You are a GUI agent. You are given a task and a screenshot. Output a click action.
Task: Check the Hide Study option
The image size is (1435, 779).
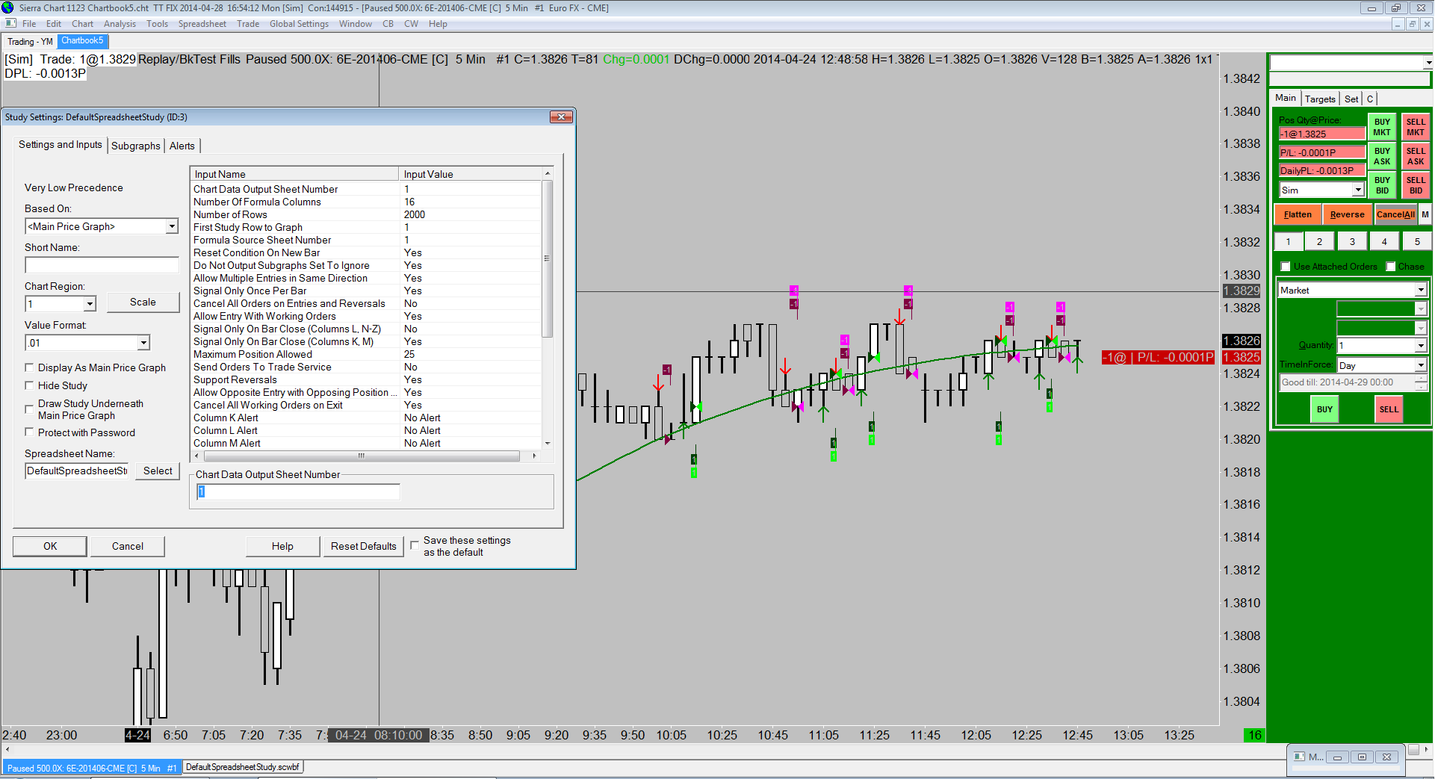(x=29, y=385)
